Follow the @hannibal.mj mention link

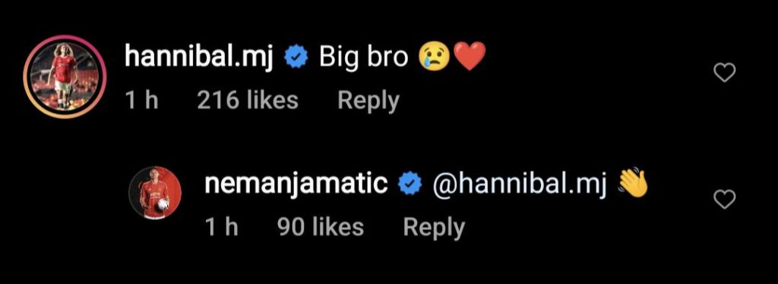[520, 185]
